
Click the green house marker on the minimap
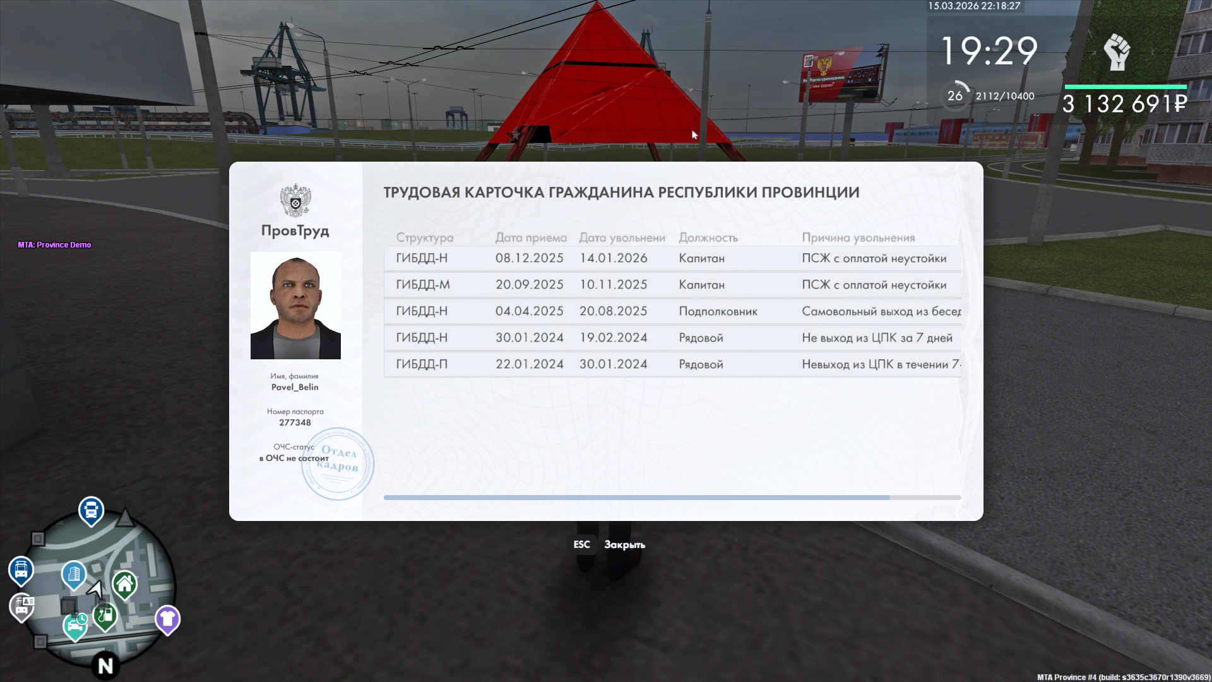(125, 583)
